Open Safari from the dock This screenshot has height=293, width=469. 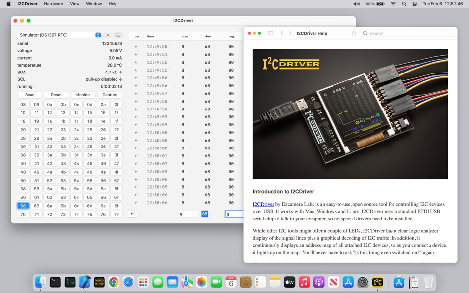tap(129, 282)
